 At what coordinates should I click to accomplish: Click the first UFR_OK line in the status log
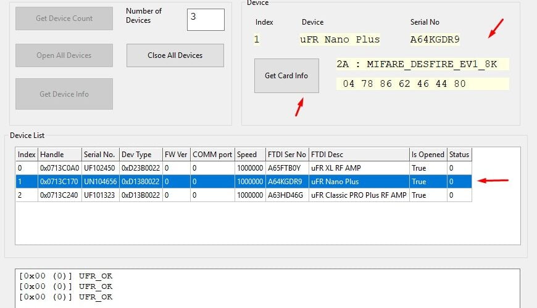point(66,276)
